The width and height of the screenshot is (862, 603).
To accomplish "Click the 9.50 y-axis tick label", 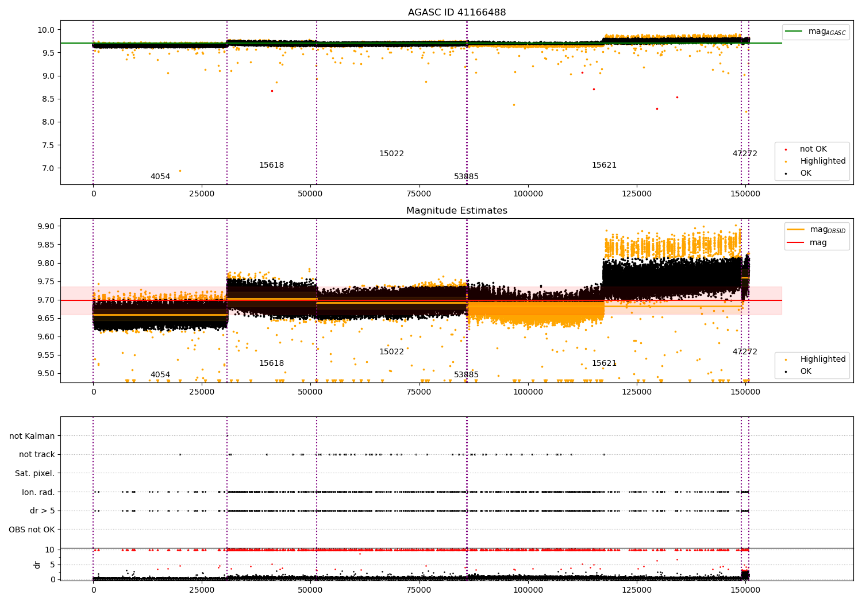I will point(47,373).
